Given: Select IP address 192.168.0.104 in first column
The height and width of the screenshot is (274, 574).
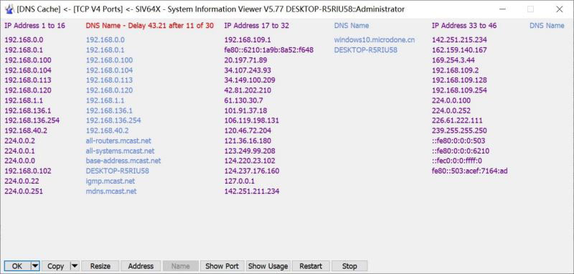Looking at the screenshot, I should pyautogui.click(x=28, y=70).
